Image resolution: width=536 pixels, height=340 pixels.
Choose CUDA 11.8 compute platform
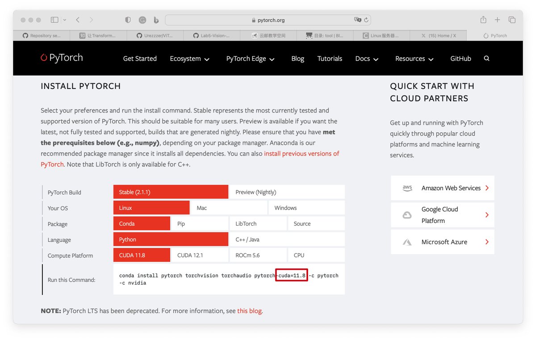coord(142,255)
